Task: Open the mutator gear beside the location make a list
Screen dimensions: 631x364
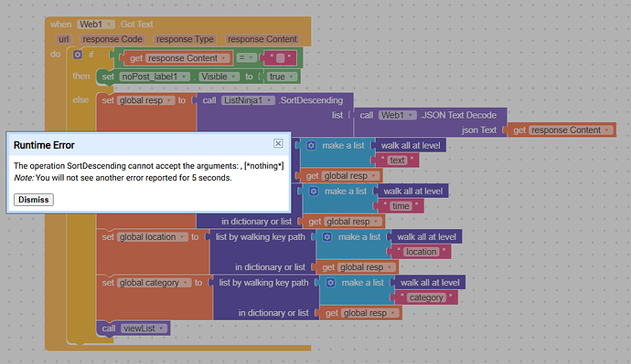Action: tap(327, 237)
